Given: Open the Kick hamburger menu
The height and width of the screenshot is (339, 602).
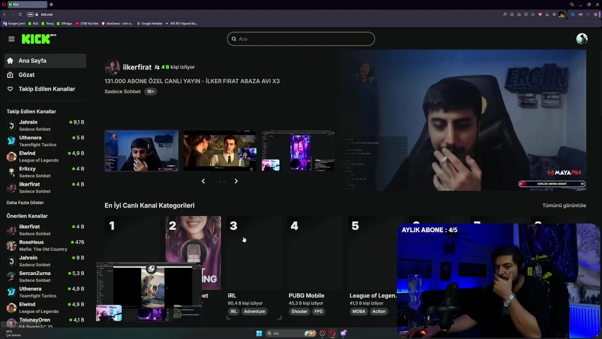Looking at the screenshot, I should pyautogui.click(x=11, y=39).
